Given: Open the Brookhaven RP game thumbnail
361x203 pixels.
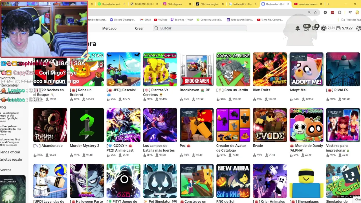Looking at the screenshot, I should tap(197, 69).
